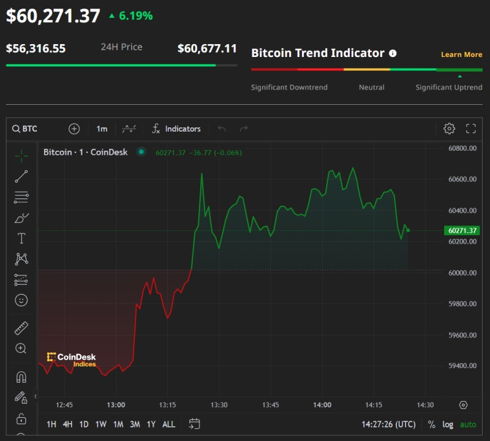Image resolution: width=490 pixels, height=441 pixels.
Task: Toggle the log scale
Action: pyautogui.click(x=448, y=424)
